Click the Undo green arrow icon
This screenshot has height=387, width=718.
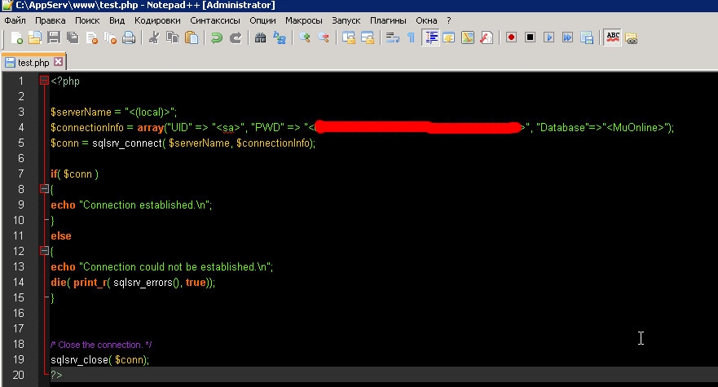[216, 37]
